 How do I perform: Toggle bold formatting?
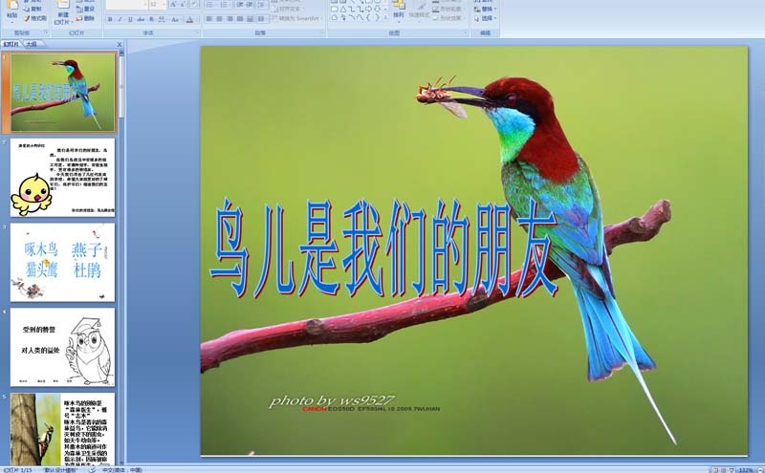point(109,18)
